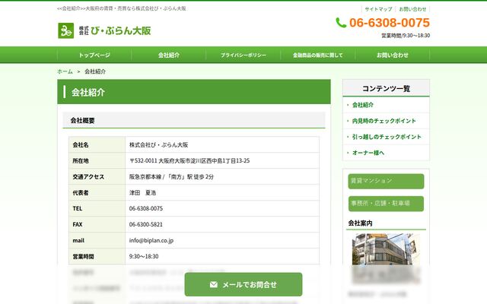Open お問い合わせ in the green navigation bar
Screen dimensions: 487x304
[393, 55]
